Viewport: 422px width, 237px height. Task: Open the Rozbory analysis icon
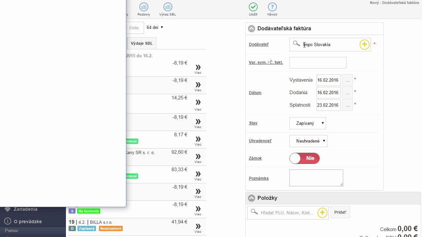pyautogui.click(x=144, y=7)
